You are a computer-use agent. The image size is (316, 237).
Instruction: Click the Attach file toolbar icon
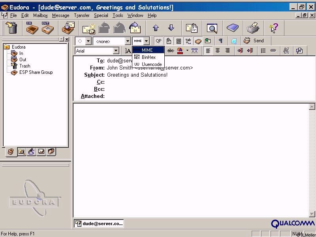coord(192,28)
